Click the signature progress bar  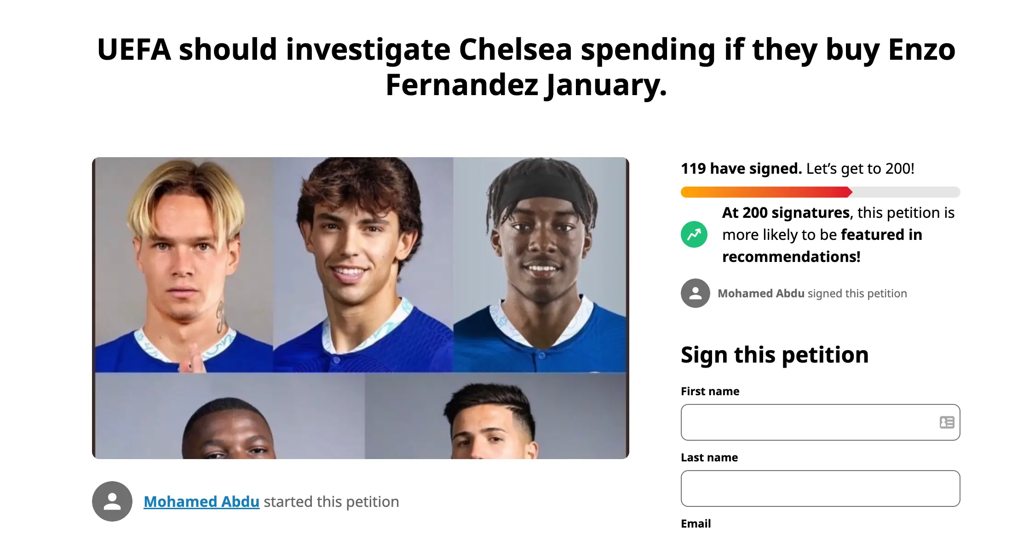(820, 192)
